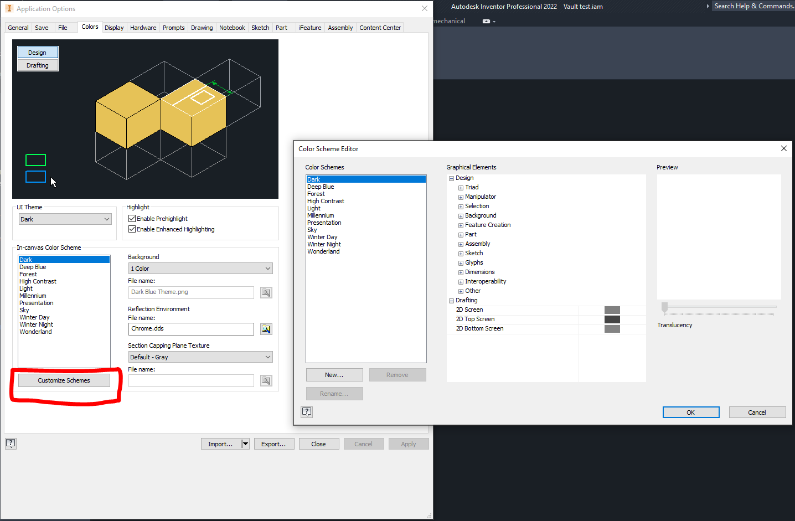Screen dimensions: 795x521
Task: Select Interoperability in Graphical Elements tree
Action: 486,281
